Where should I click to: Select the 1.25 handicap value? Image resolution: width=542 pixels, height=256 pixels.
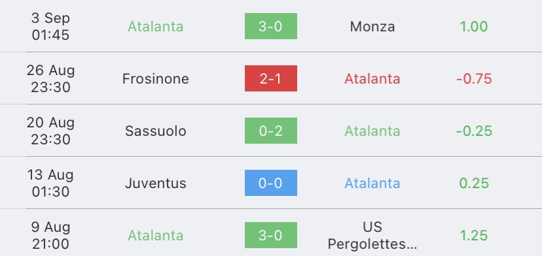tap(474, 235)
